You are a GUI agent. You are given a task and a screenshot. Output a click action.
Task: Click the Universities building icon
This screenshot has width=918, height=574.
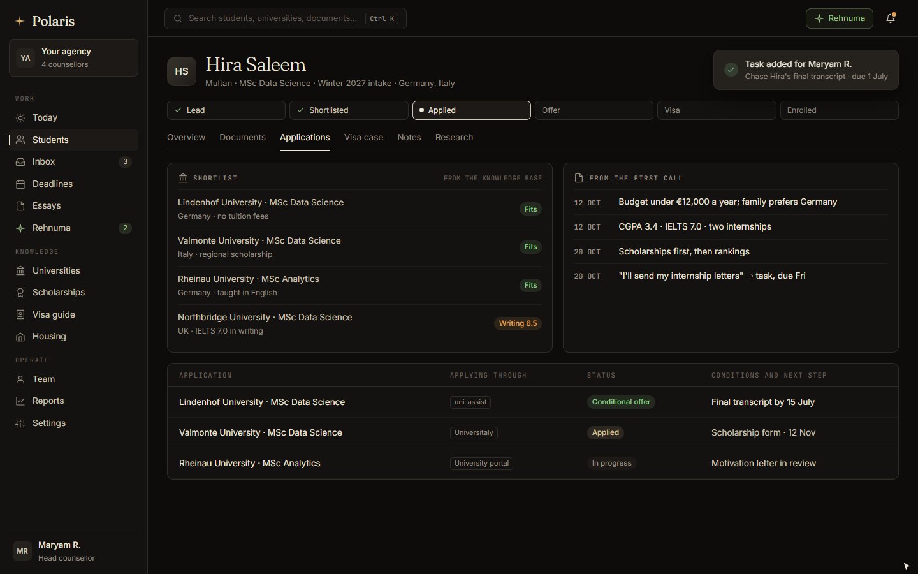coord(20,271)
